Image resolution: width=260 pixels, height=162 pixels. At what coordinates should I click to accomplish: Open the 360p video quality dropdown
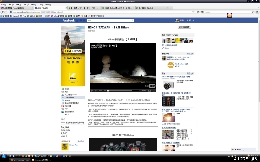pos(143,91)
